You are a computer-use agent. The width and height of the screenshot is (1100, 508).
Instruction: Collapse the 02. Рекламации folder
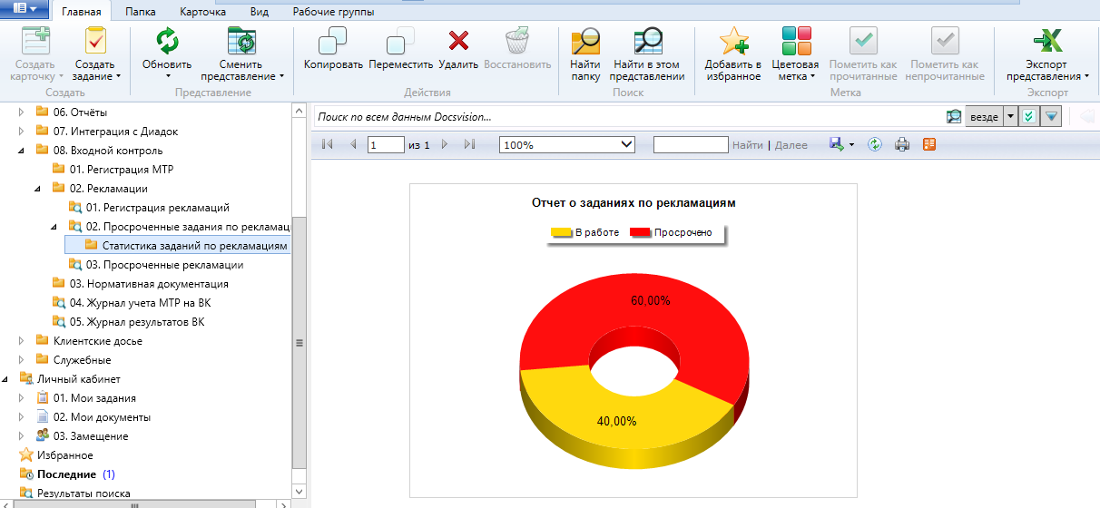coord(38,189)
